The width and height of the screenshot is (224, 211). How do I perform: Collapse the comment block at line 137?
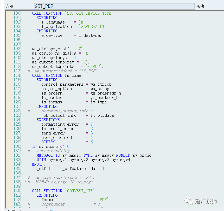(25, 177)
